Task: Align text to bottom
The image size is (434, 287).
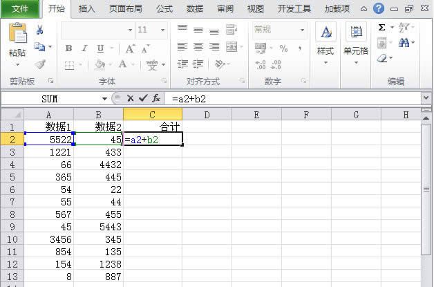Action: coord(214,30)
